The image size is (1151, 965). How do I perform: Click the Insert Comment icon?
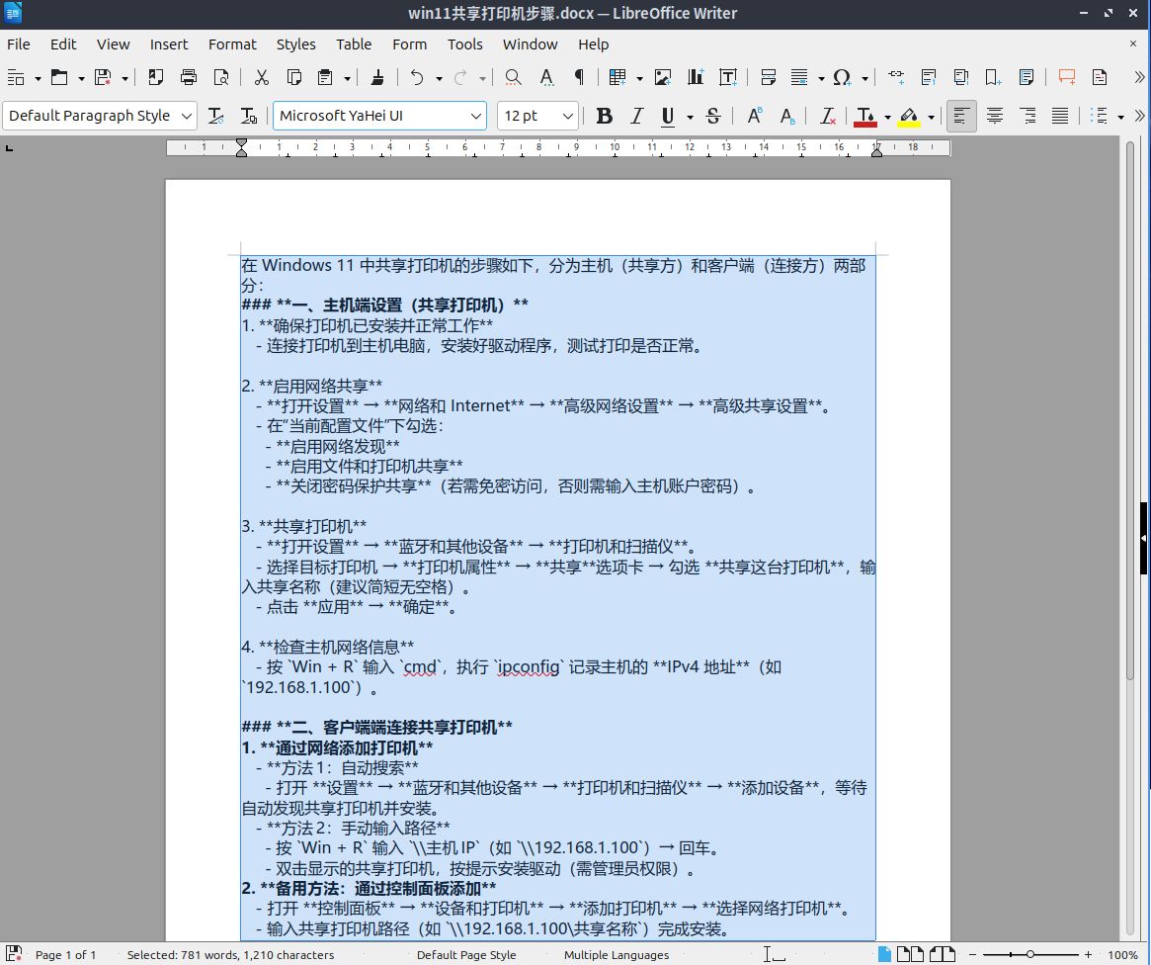pos(1067,77)
